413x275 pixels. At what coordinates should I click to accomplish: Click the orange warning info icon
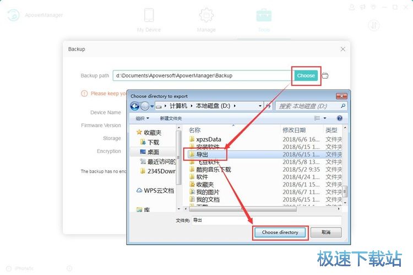[84, 94]
